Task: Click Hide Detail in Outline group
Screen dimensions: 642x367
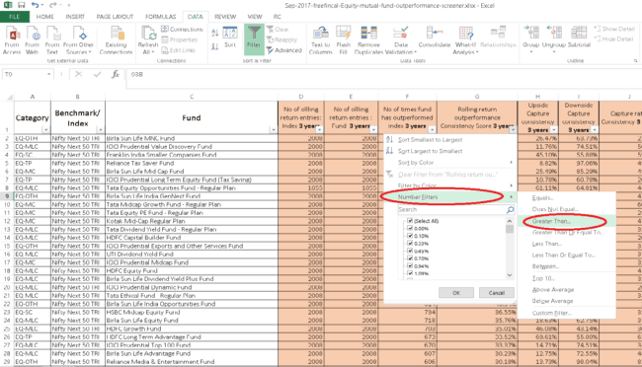Action: coord(613,38)
